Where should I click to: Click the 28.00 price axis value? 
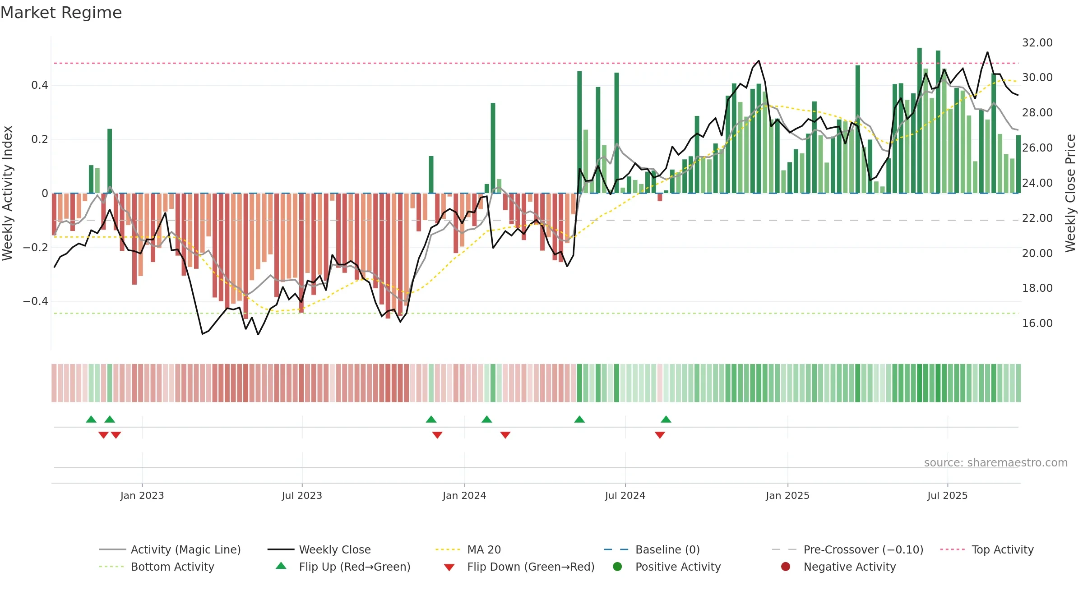(1037, 113)
